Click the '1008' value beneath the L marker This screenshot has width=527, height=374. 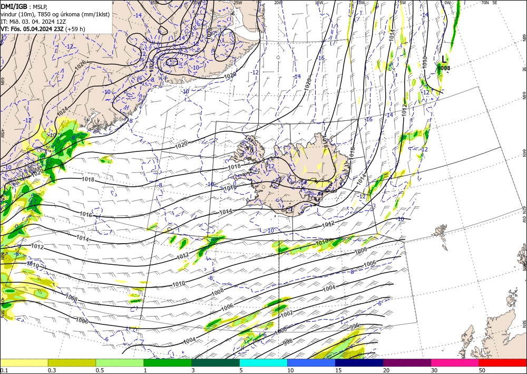(444, 68)
